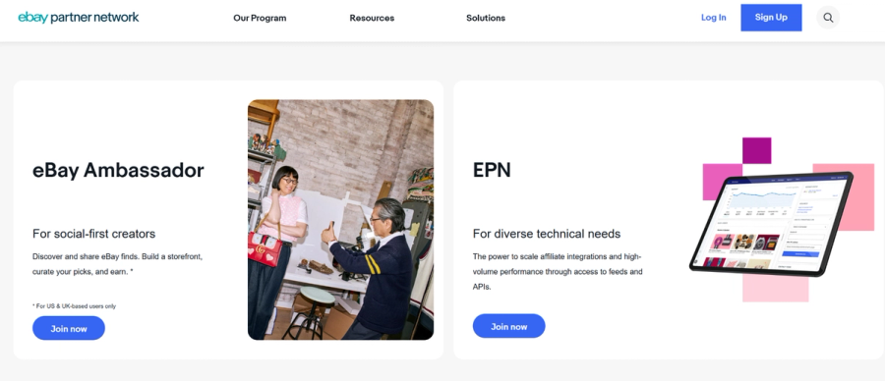Image resolution: width=885 pixels, height=381 pixels.
Task: Click the Log In link
Action: click(714, 18)
